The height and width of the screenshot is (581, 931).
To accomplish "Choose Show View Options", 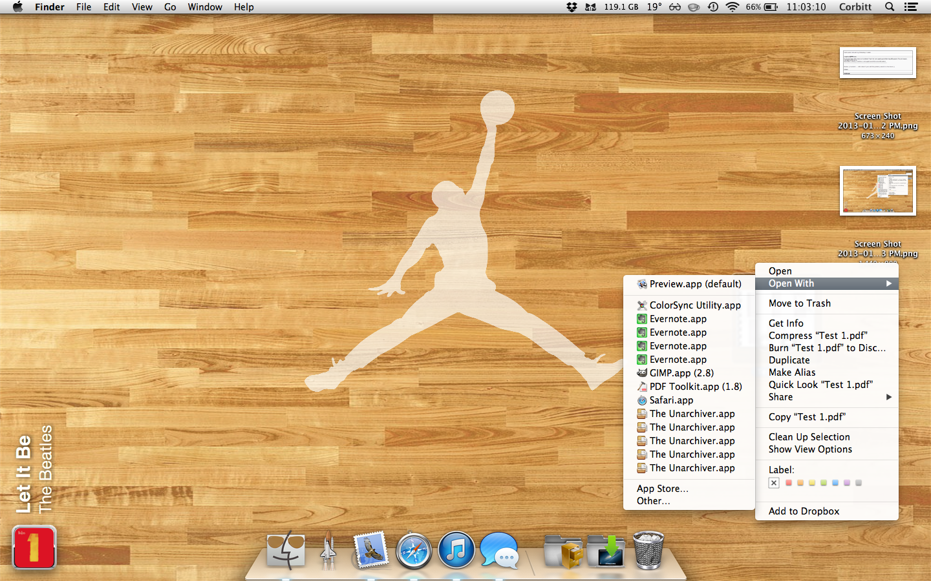I will click(x=827, y=449).
